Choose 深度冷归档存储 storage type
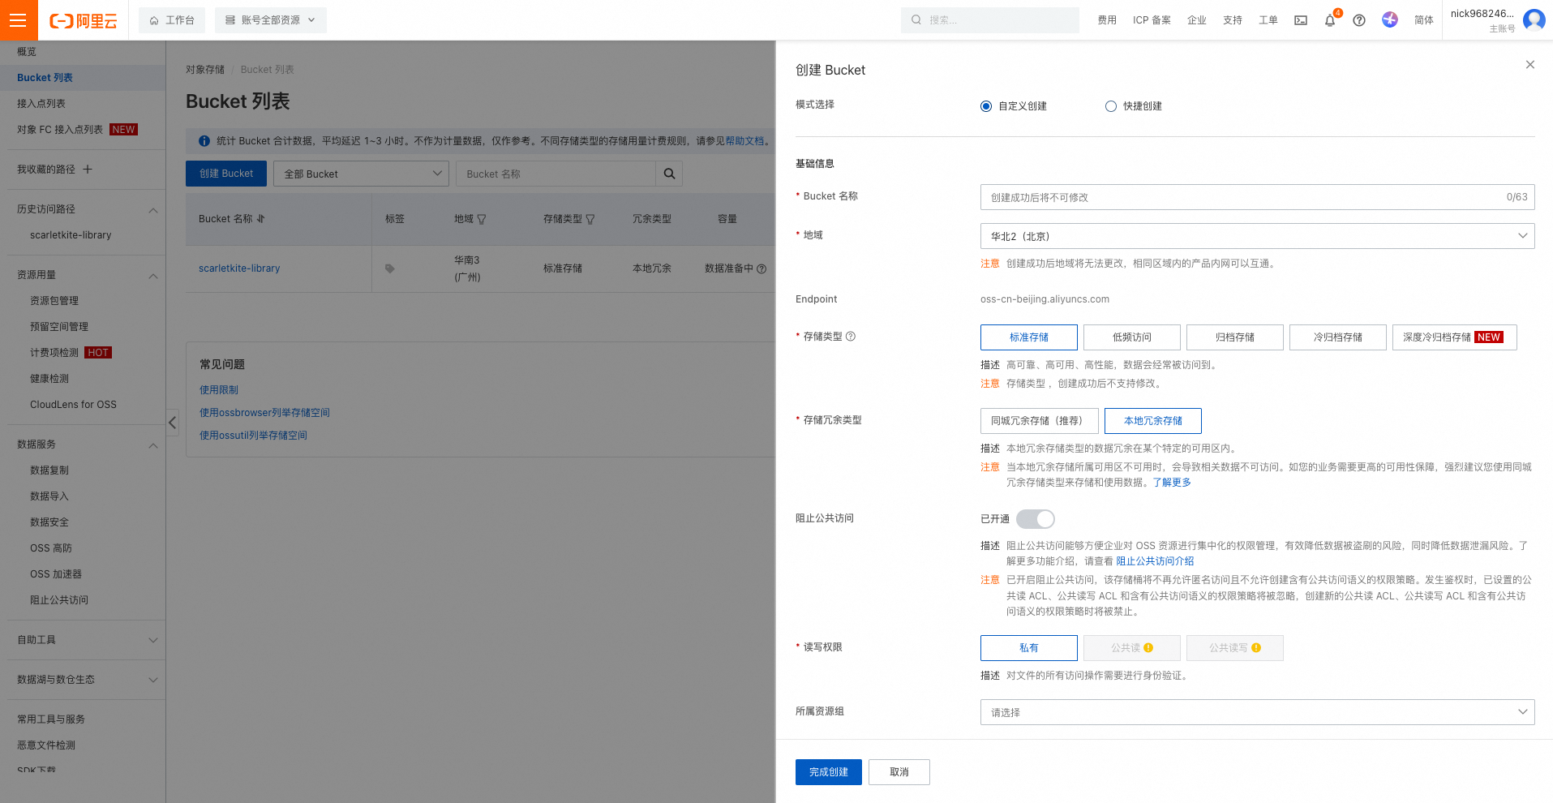1553x803 pixels. coord(1455,337)
